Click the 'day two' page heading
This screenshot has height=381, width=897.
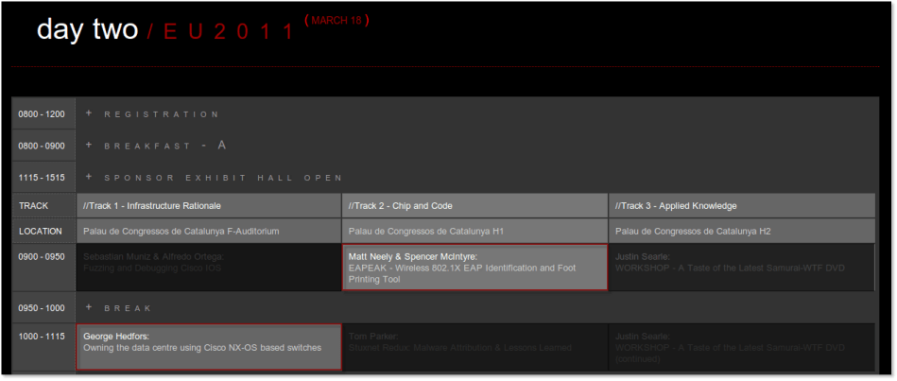[x=87, y=30]
